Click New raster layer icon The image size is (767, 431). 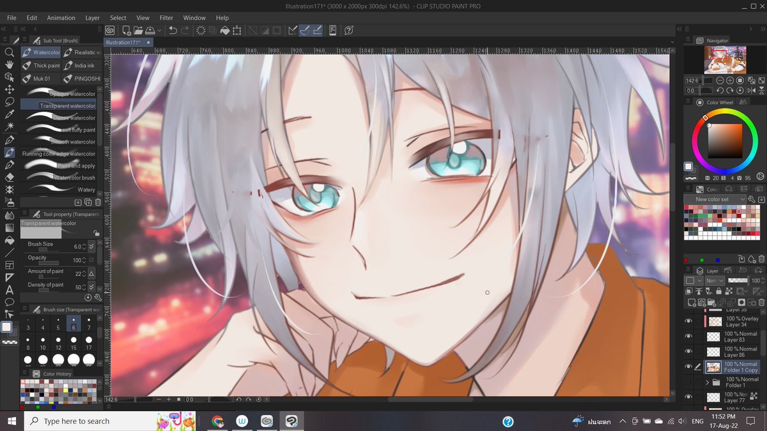[x=693, y=301]
